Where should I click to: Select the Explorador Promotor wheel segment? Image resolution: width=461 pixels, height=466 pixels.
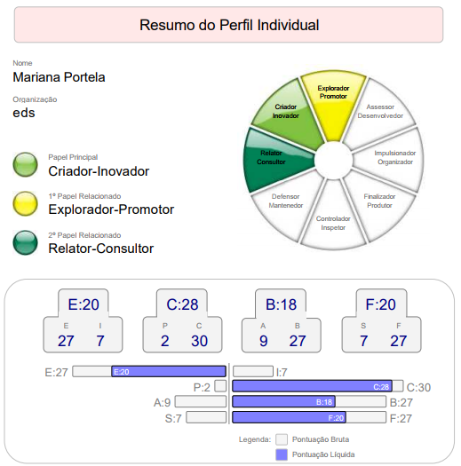tap(333, 104)
